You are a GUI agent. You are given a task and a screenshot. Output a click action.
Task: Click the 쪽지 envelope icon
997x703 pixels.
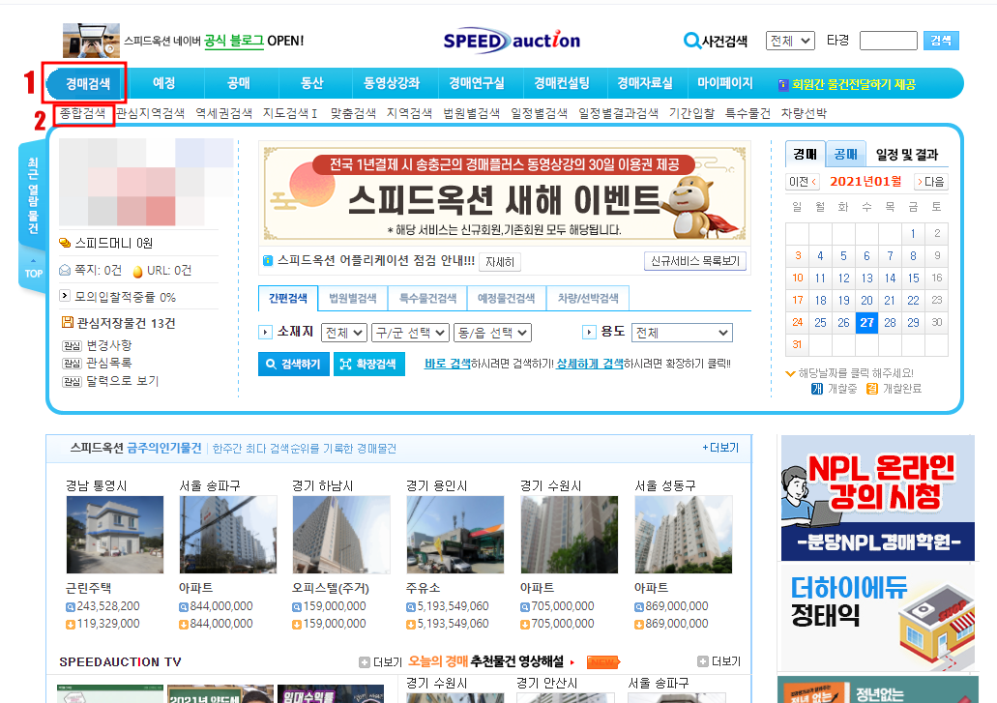pyautogui.click(x=65, y=270)
